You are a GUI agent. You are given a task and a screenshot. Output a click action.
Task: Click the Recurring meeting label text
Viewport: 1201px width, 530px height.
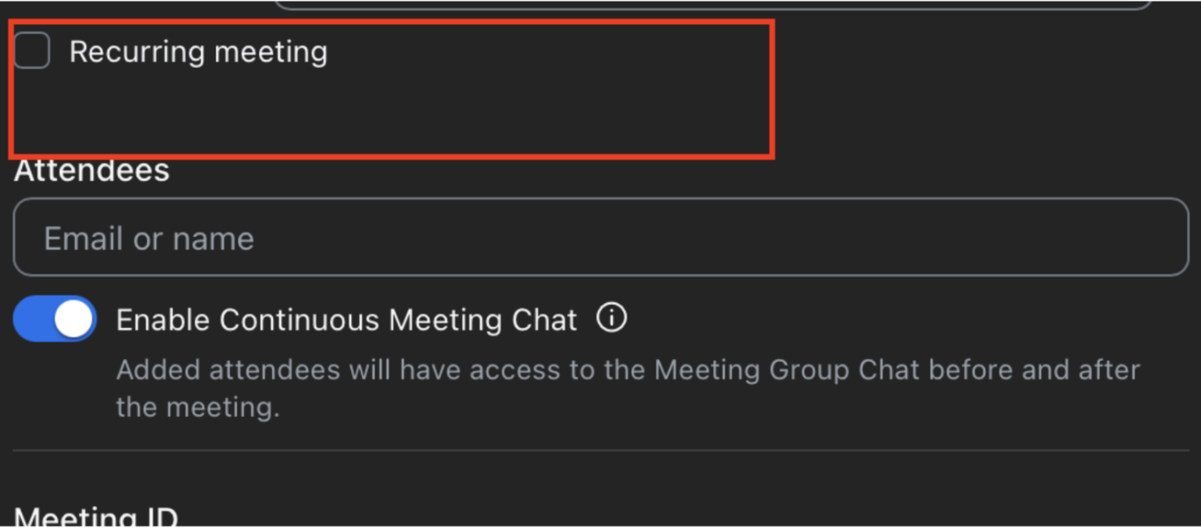pos(198,52)
